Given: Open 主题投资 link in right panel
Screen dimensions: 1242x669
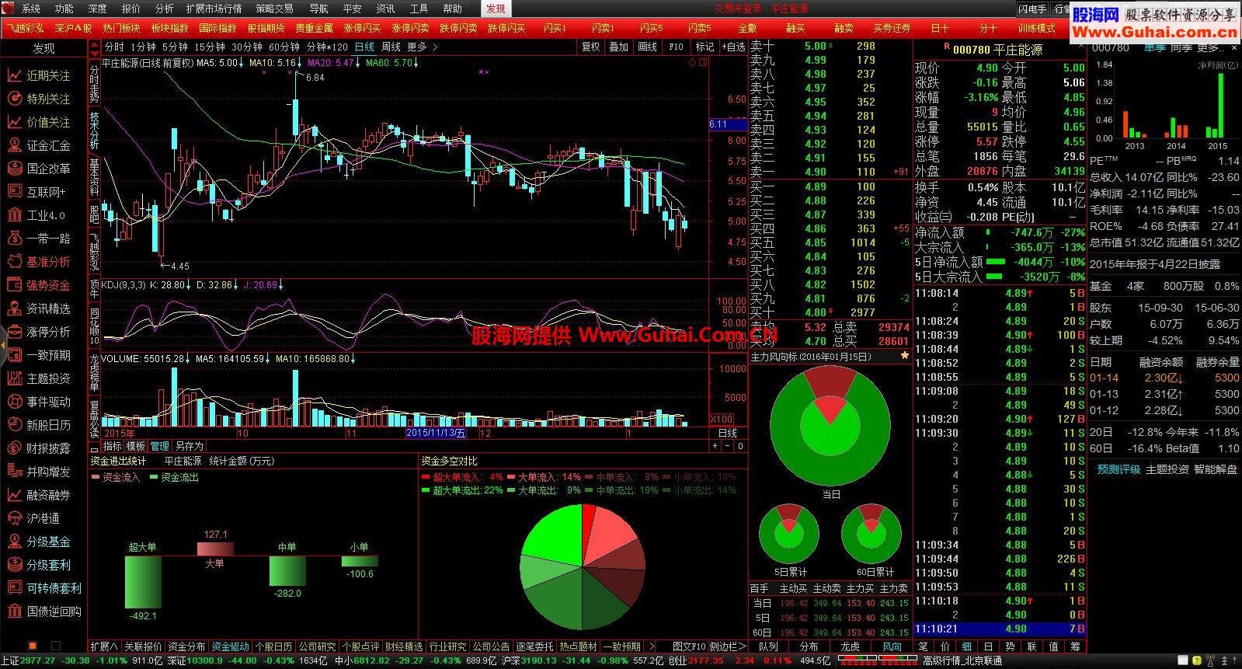Looking at the screenshot, I should [x=1167, y=469].
